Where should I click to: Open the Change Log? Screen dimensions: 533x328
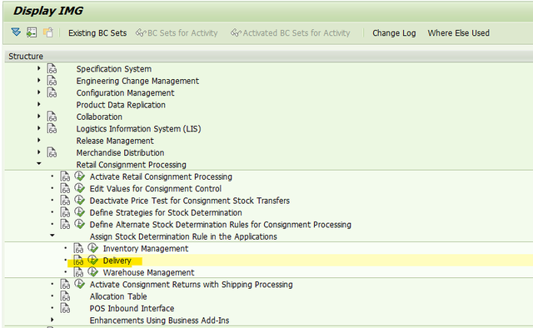pos(394,33)
